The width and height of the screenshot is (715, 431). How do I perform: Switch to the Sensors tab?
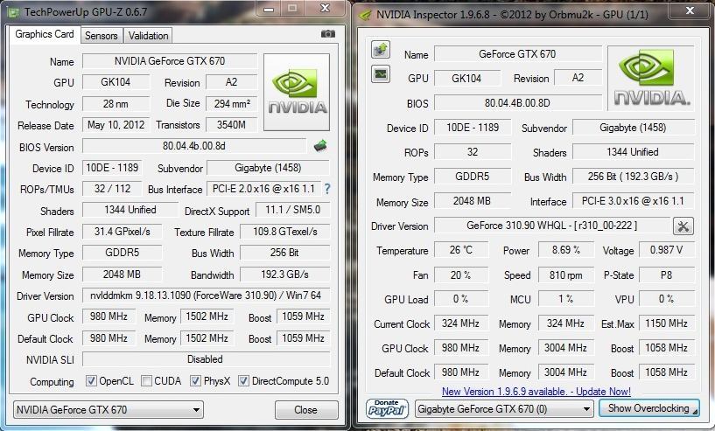[x=102, y=36]
